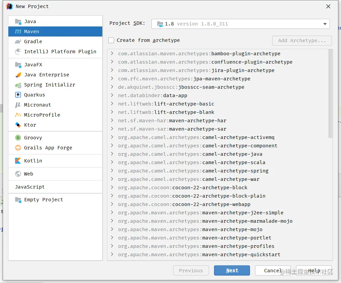Expand the camel-archetype-spring node
The width and height of the screenshot is (341, 283).
112,170
